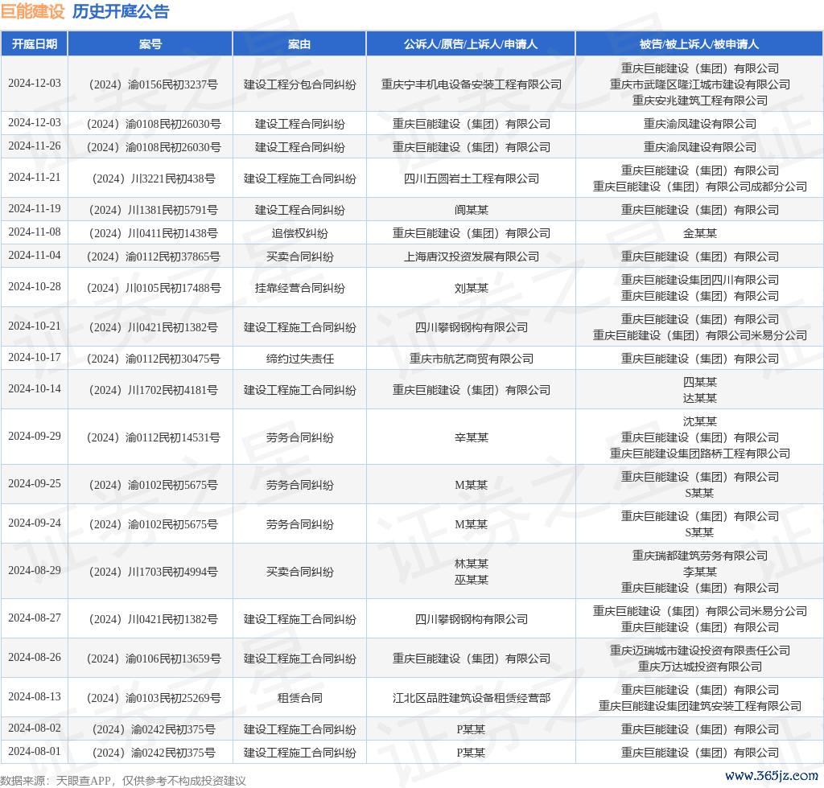Click the date 2024-11-08

[35, 232]
